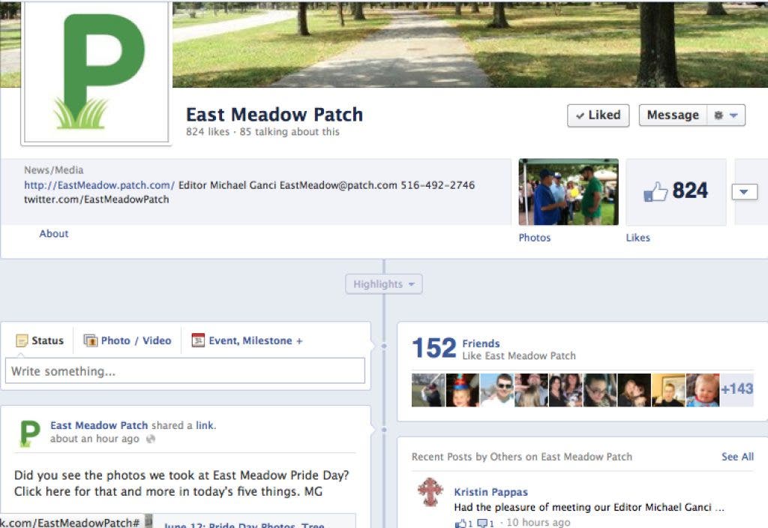Click Kristin Pappas's cross avatar icon
Image resolution: width=768 pixels, height=528 pixels.
coord(430,492)
